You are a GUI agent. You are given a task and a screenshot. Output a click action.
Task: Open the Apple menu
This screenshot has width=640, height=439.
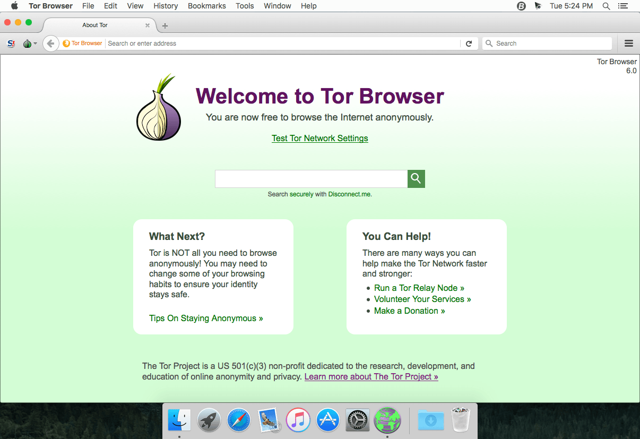[14, 6]
